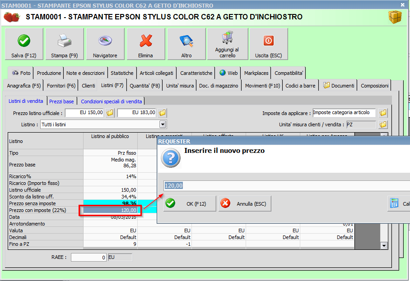Open the Fornitori (F6) tab

[61, 86]
